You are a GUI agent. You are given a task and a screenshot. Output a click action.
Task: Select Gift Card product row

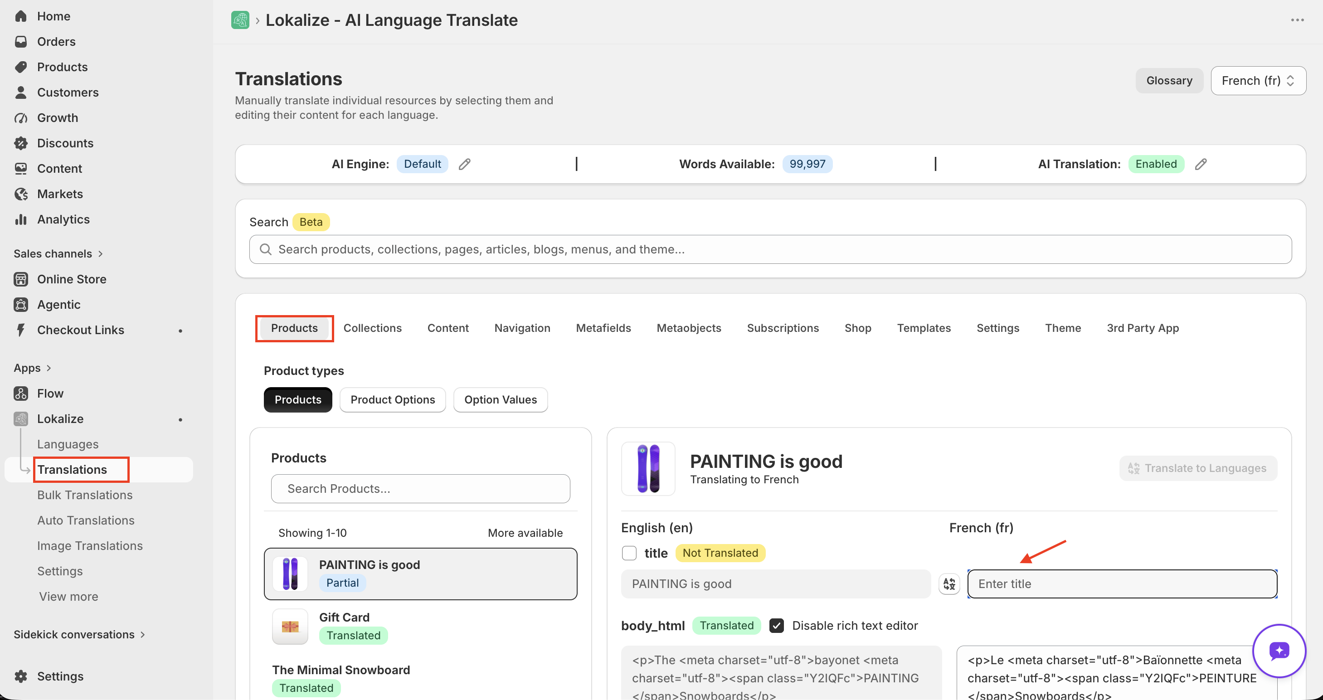[421, 627]
